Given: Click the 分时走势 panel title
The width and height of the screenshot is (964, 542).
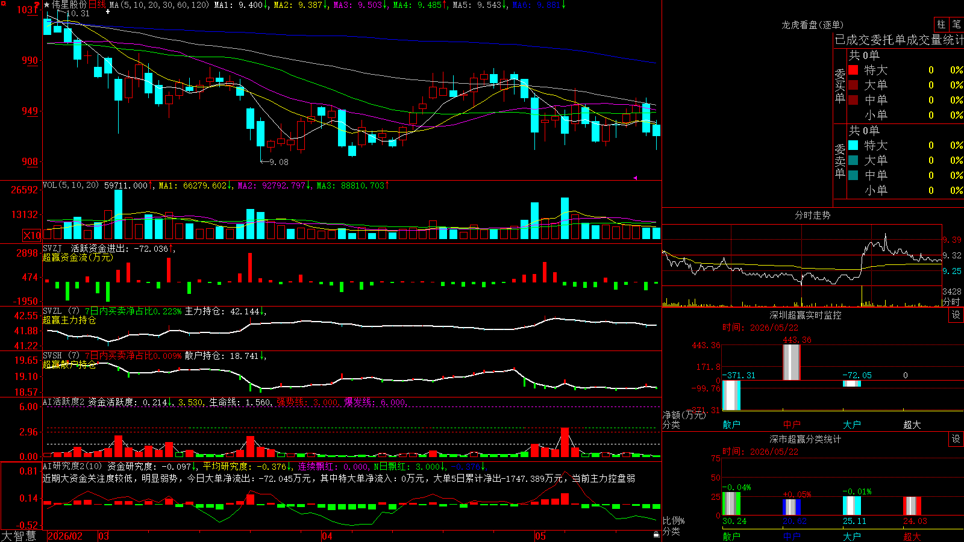Looking at the screenshot, I should coord(812,215).
